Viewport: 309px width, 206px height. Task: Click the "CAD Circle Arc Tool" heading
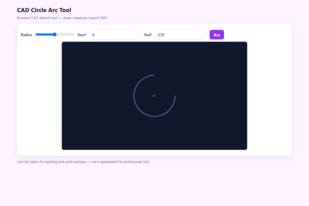tap(44, 10)
